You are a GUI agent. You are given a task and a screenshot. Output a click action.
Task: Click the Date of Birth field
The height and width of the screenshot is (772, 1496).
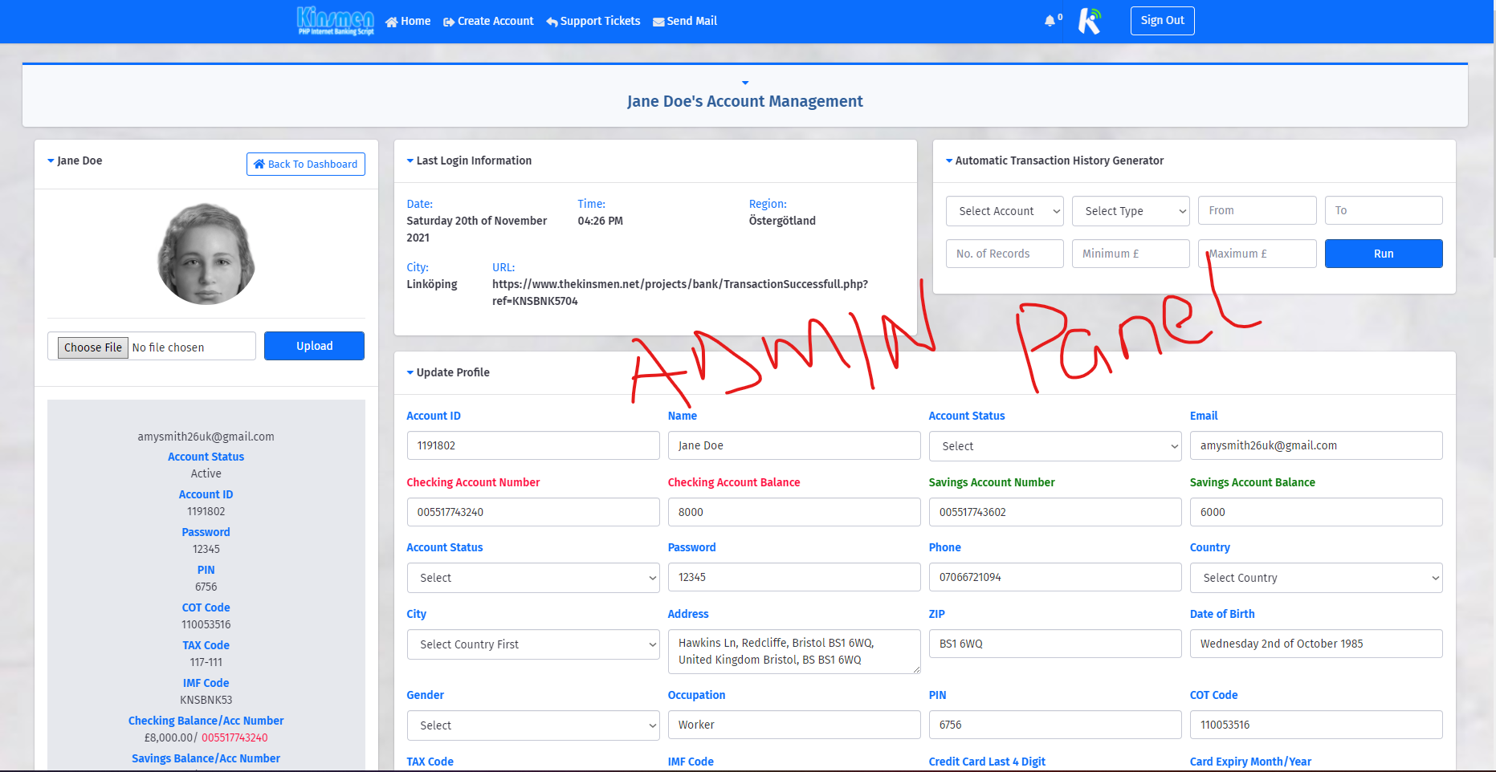click(1316, 644)
